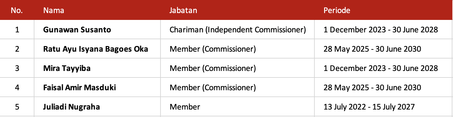Click the period 13 July 2022 - 15 July 2027
The height and width of the screenshot is (117, 453).
point(369,107)
